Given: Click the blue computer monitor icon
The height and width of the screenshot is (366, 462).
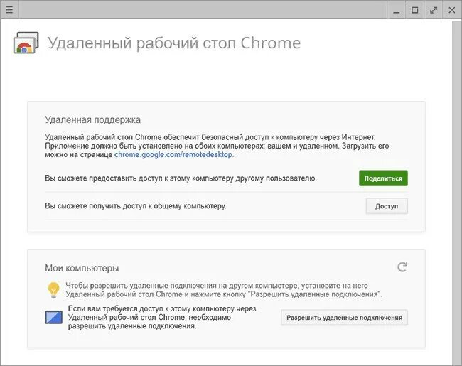Looking at the screenshot, I should click(x=53, y=318).
